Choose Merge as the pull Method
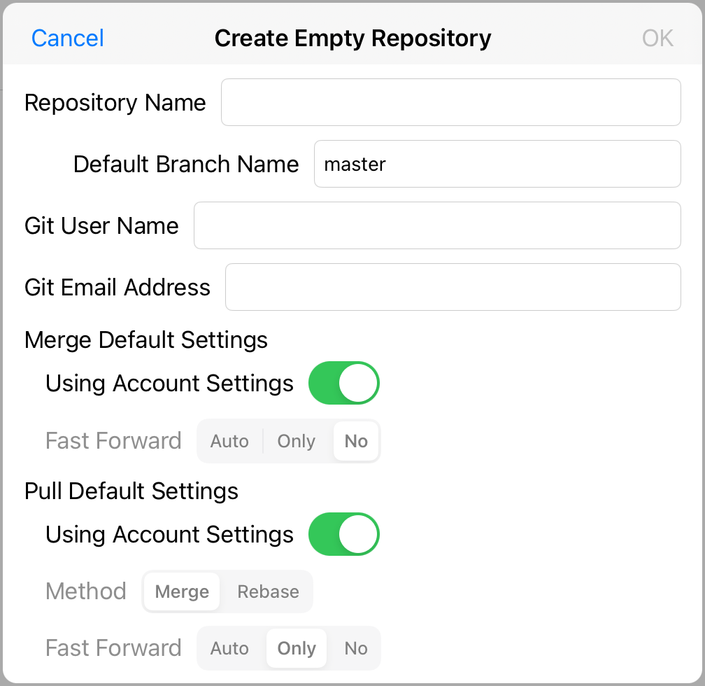The image size is (705, 686). [x=181, y=591]
